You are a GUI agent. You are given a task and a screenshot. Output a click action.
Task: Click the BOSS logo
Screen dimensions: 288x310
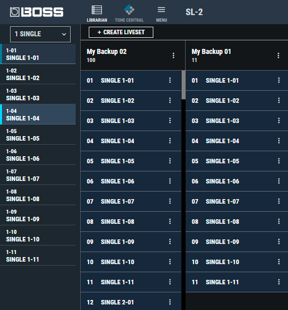37,12
